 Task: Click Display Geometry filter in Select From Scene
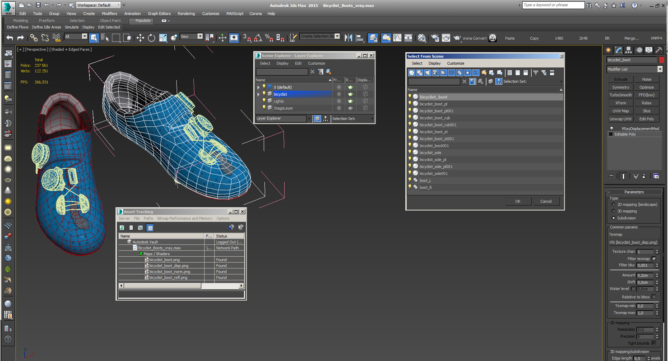pos(412,73)
